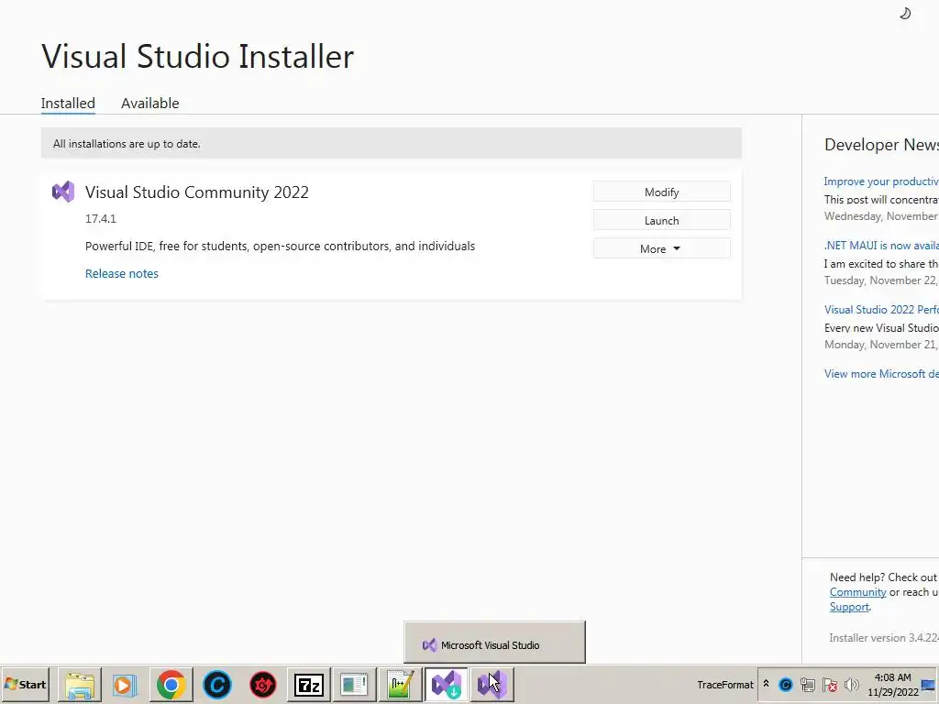The height and width of the screenshot is (704, 939).
Task: Open 'Improve your productiv...' news article
Action: pyautogui.click(x=881, y=181)
